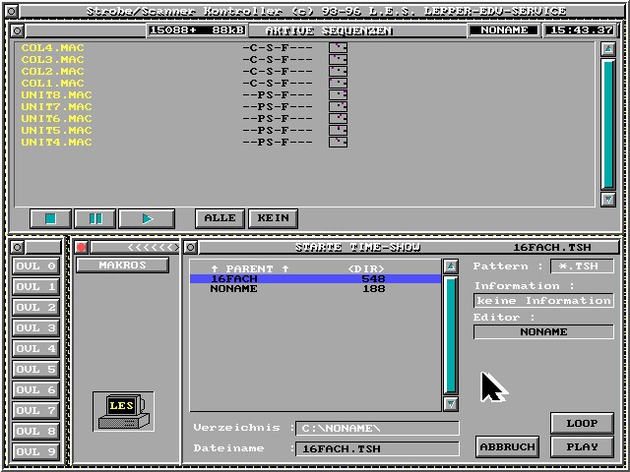630x472 pixels.
Task: Click the 15088+ 88kB memory display
Action: click(x=197, y=30)
